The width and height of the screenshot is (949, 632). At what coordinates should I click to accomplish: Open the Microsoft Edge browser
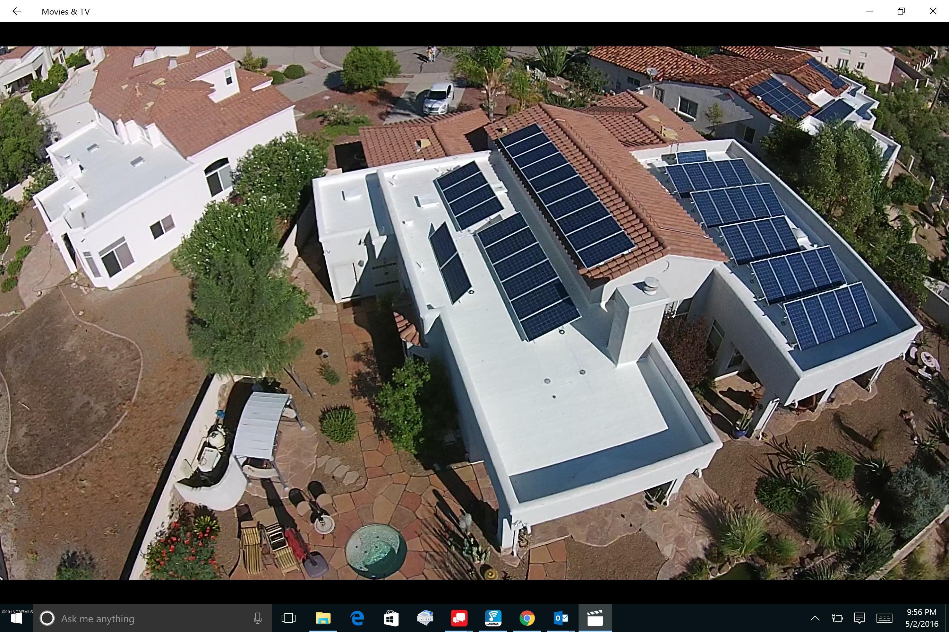357,618
